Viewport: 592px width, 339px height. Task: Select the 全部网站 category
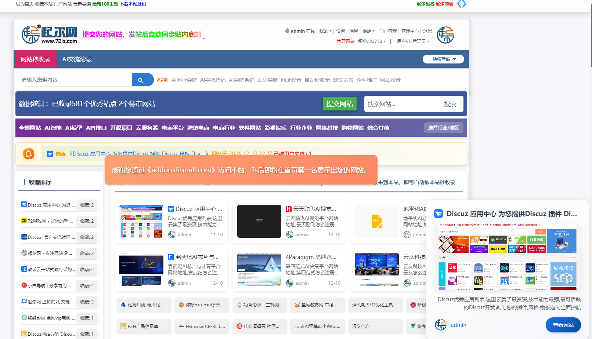point(30,128)
